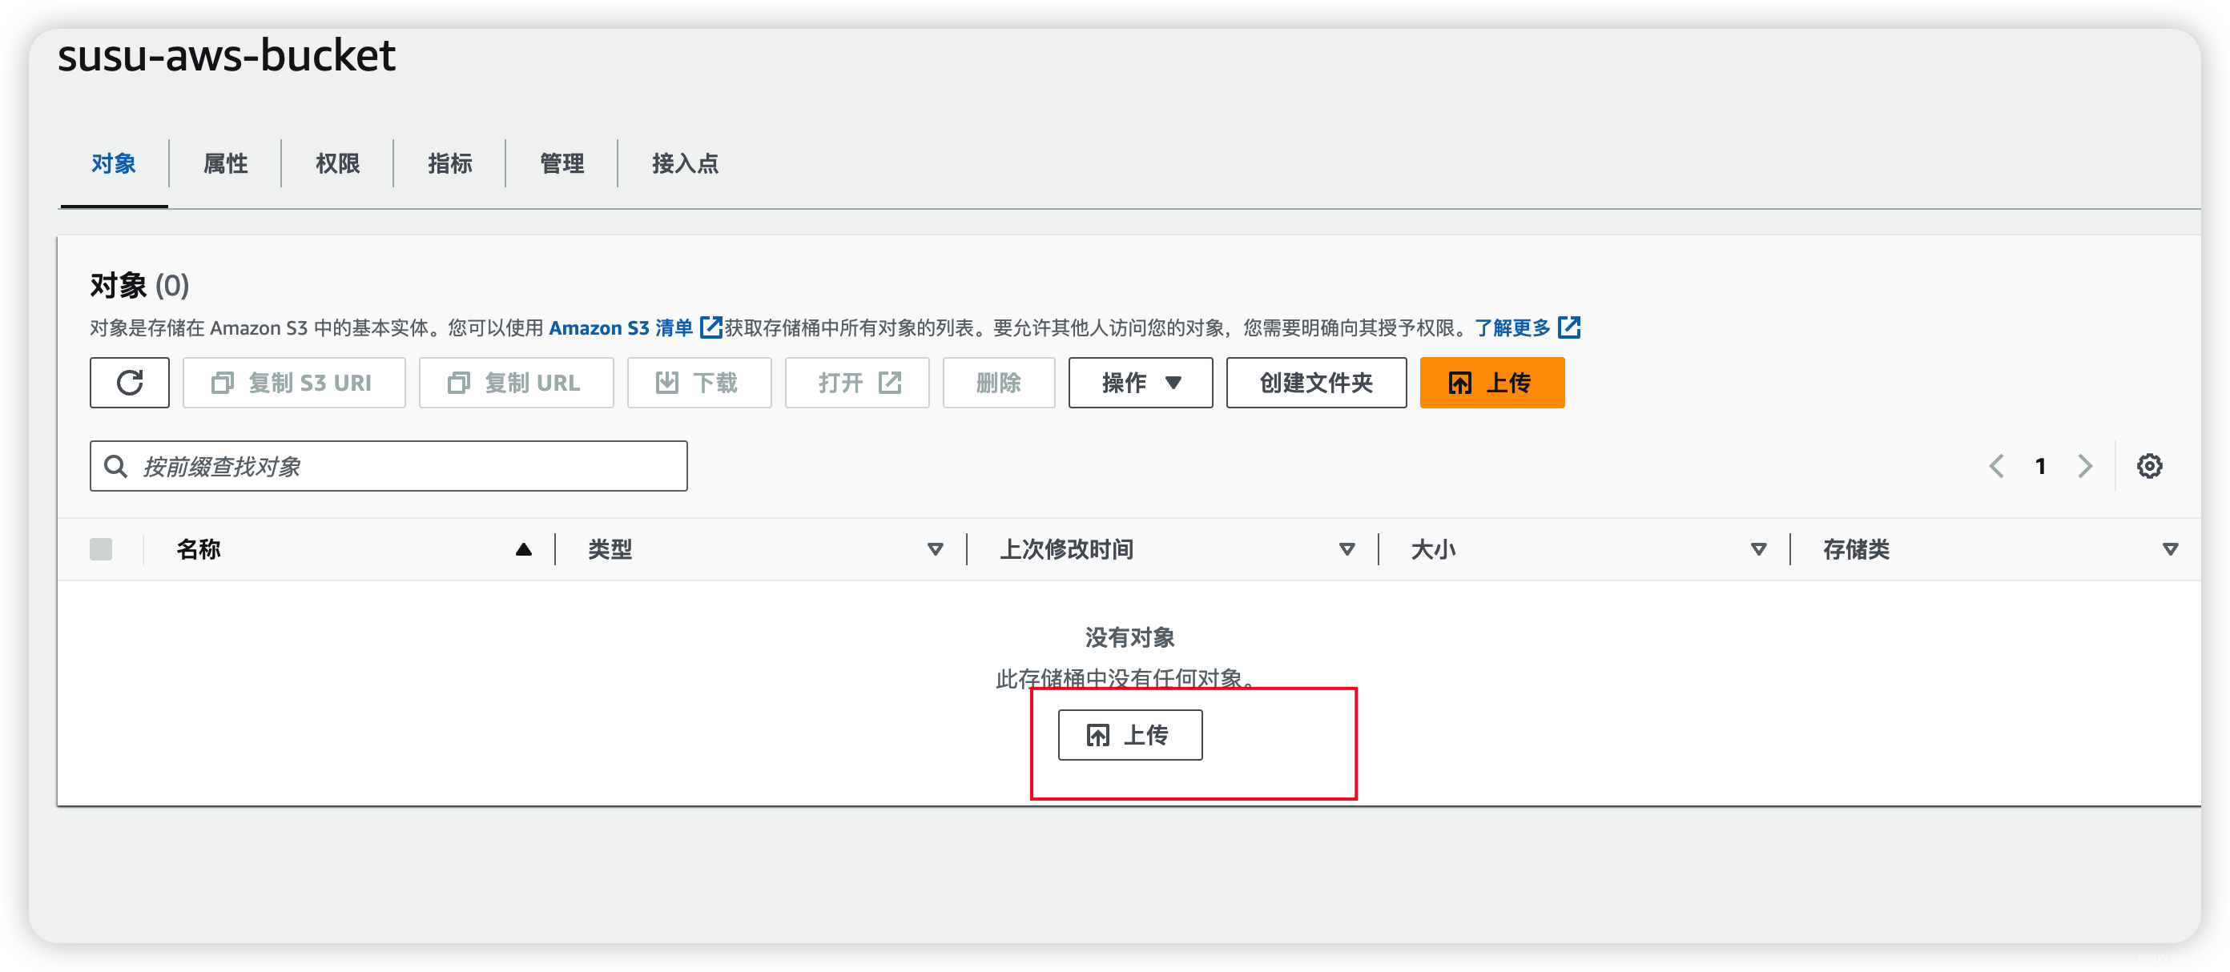
Task: Click the 打开 open button
Action: 857,383
